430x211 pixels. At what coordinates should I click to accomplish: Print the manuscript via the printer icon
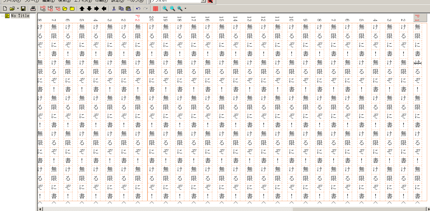tap(33, 9)
